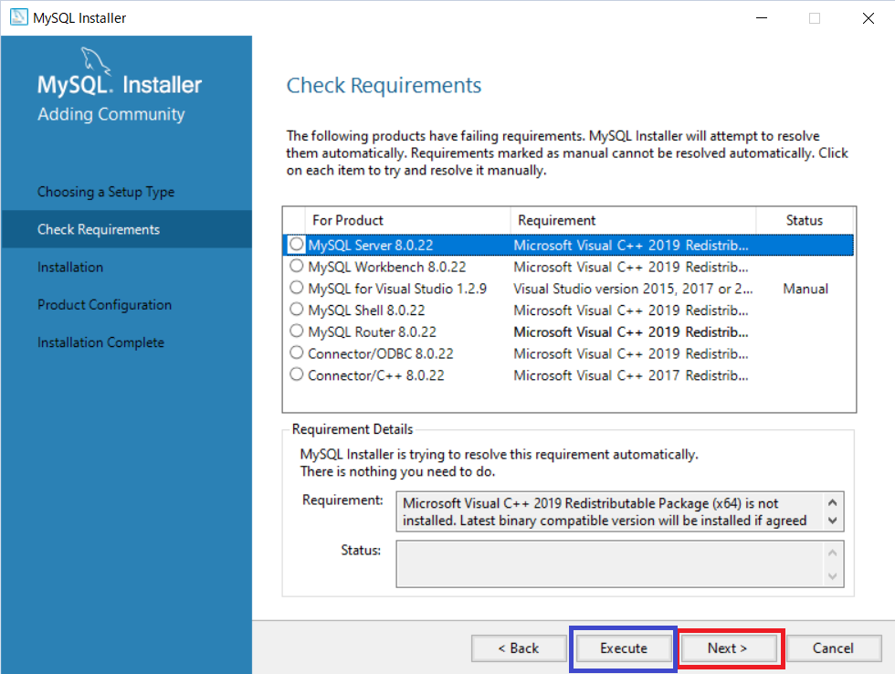Viewport: 895px width, 674px height.
Task: Click the Connector/ODBC row Visual C++ 2019 requirement
Action: 631,353
